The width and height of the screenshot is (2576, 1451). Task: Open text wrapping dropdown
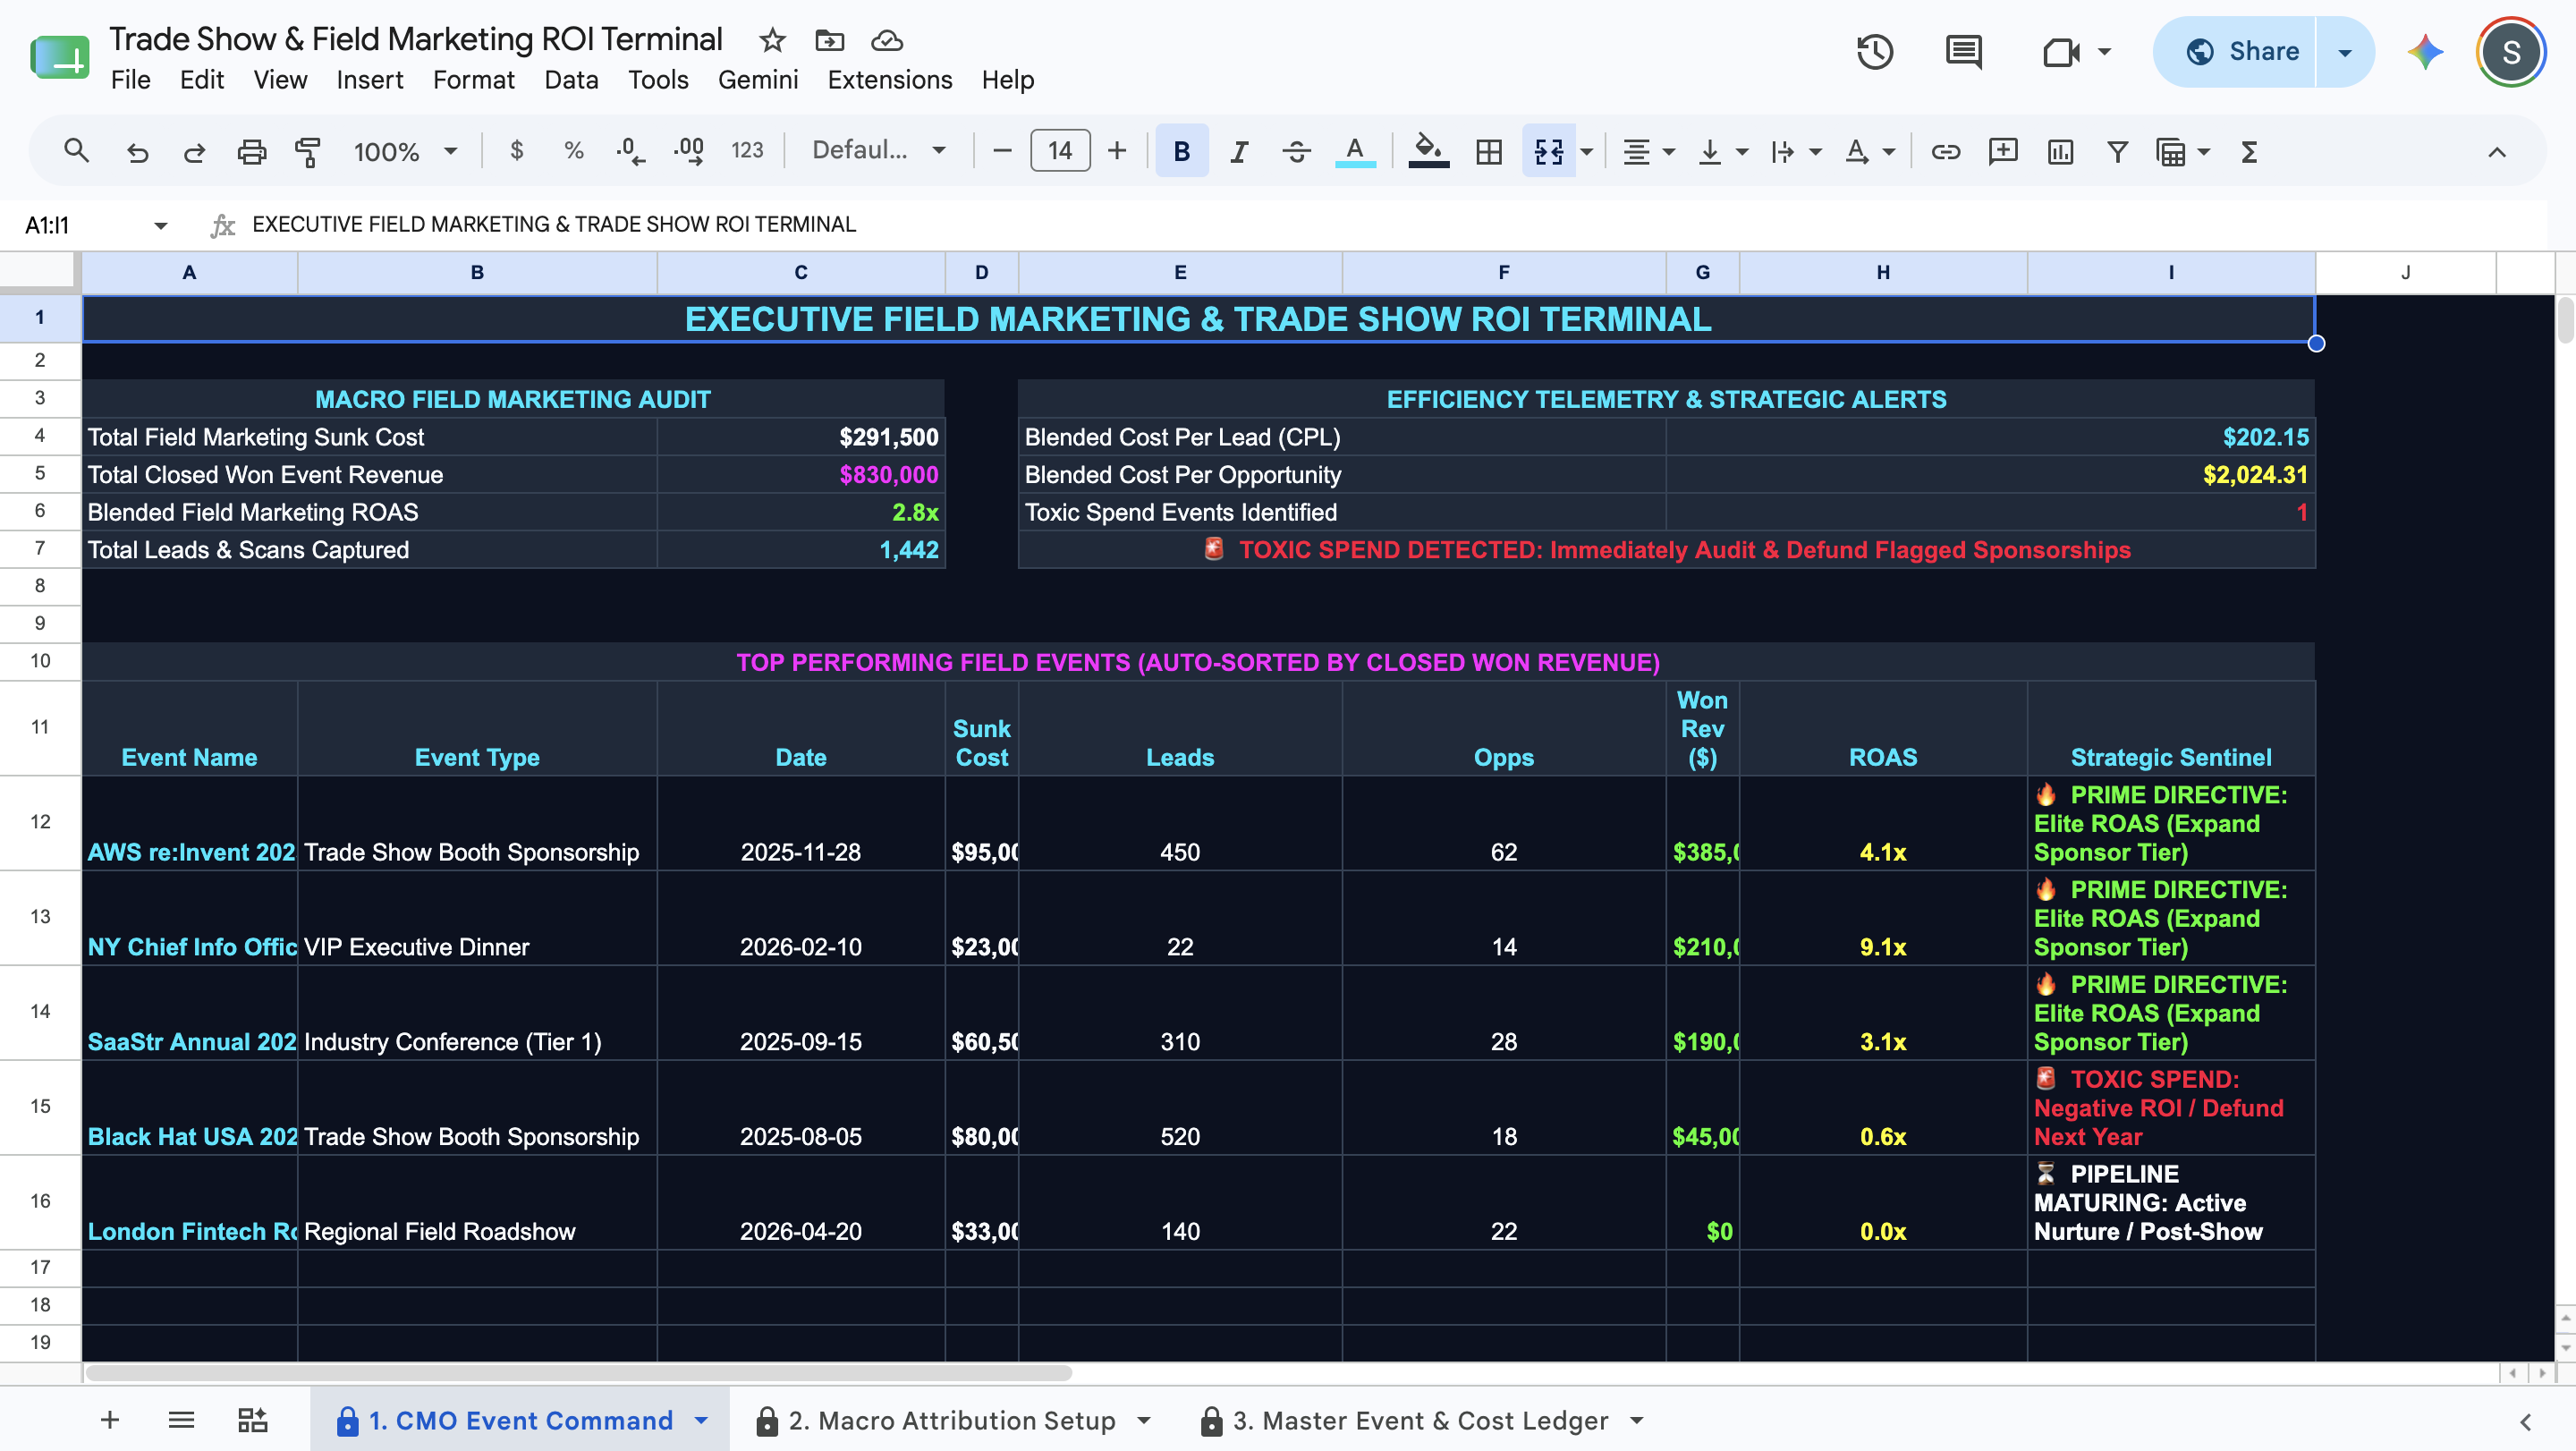[1795, 151]
